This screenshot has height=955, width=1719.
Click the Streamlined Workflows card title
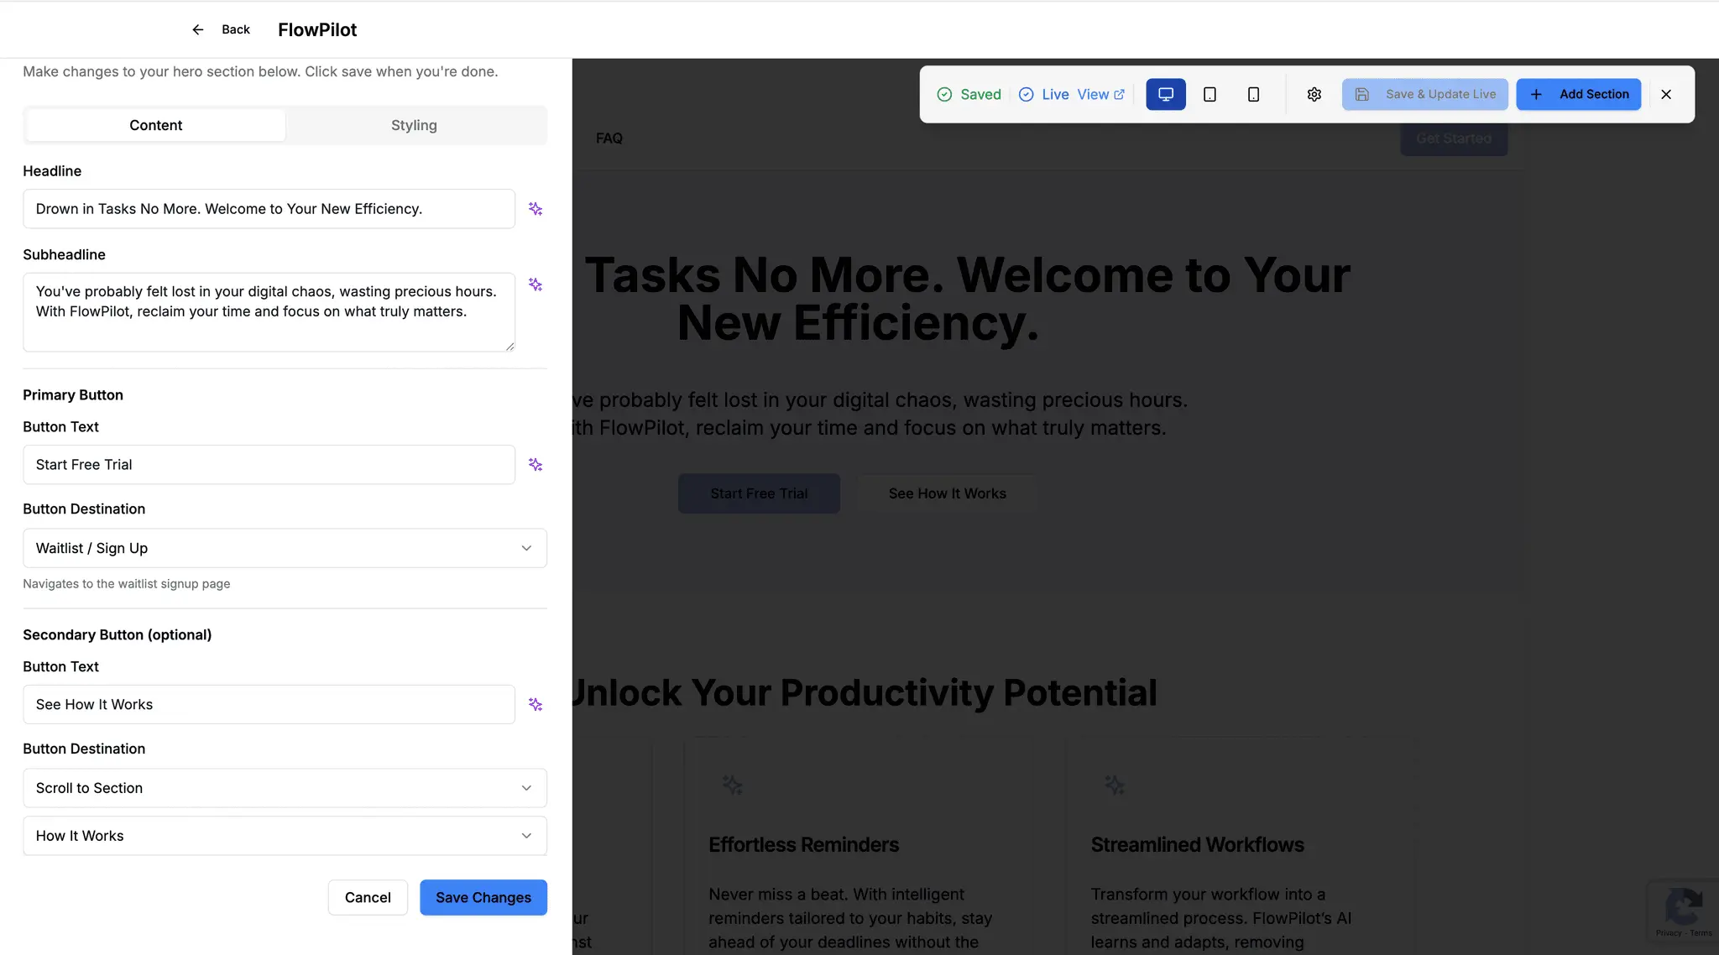tap(1197, 845)
